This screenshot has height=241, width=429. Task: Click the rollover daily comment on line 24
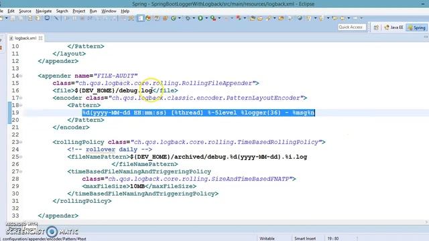[x=110, y=149]
